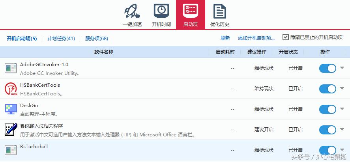Switch to 计划任务(41) tab
Viewport: 350px width, 162px height.
61,38
